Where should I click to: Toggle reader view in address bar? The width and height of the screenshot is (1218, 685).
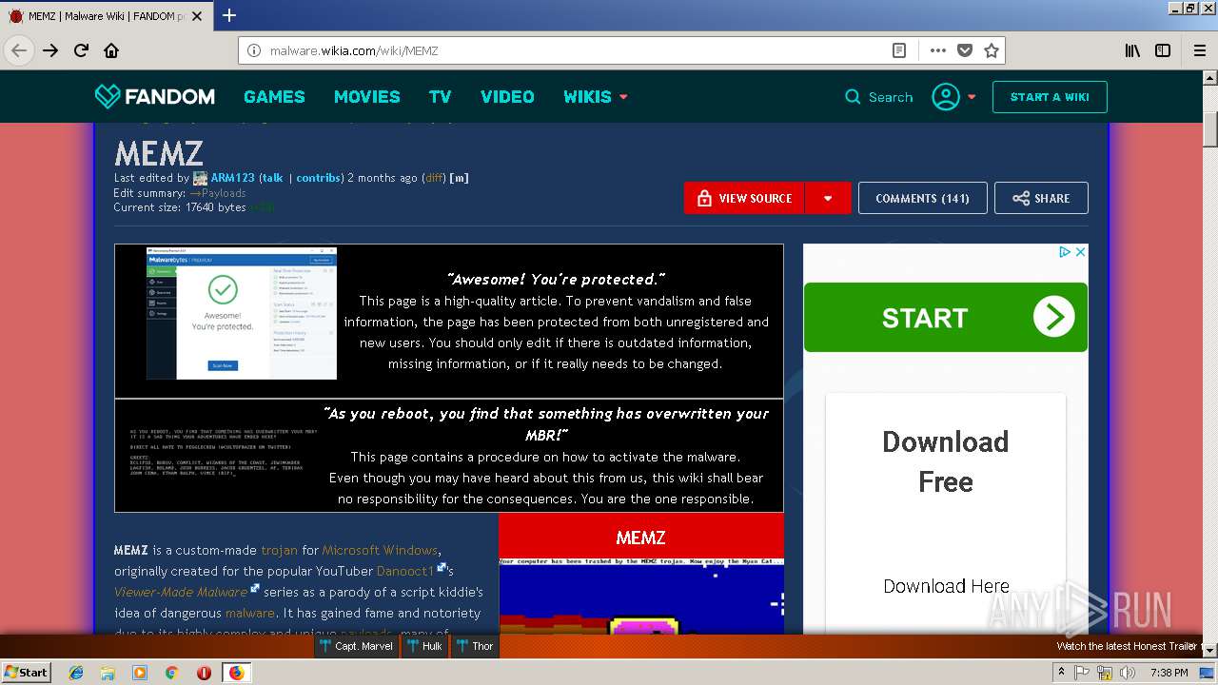(x=899, y=50)
